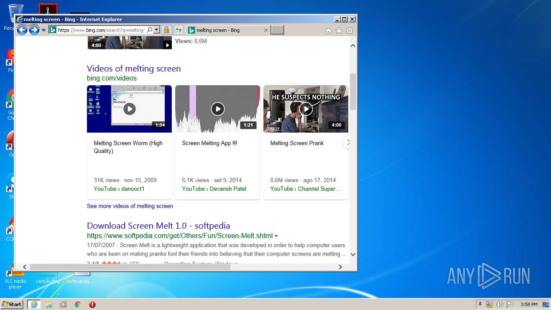The height and width of the screenshot is (310, 551).
Task: Click vertical scrollbar down arrow
Action: (353, 254)
